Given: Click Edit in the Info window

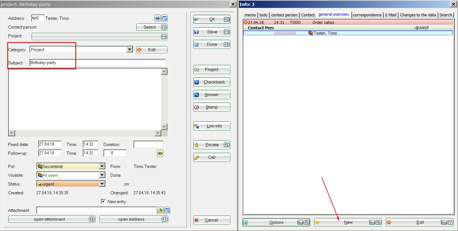Looking at the screenshot, I should coord(420,223).
